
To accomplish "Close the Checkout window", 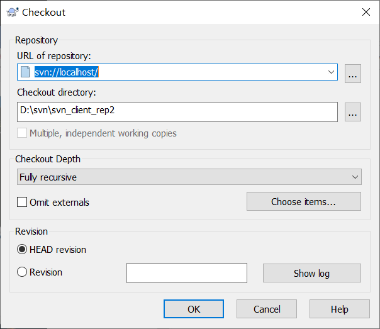I will [x=366, y=12].
